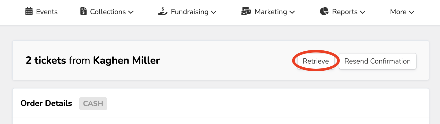Image resolution: width=440 pixels, height=124 pixels.
Task: Click the Fundraising hand-with-dollar icon
Action: point(163,12)
